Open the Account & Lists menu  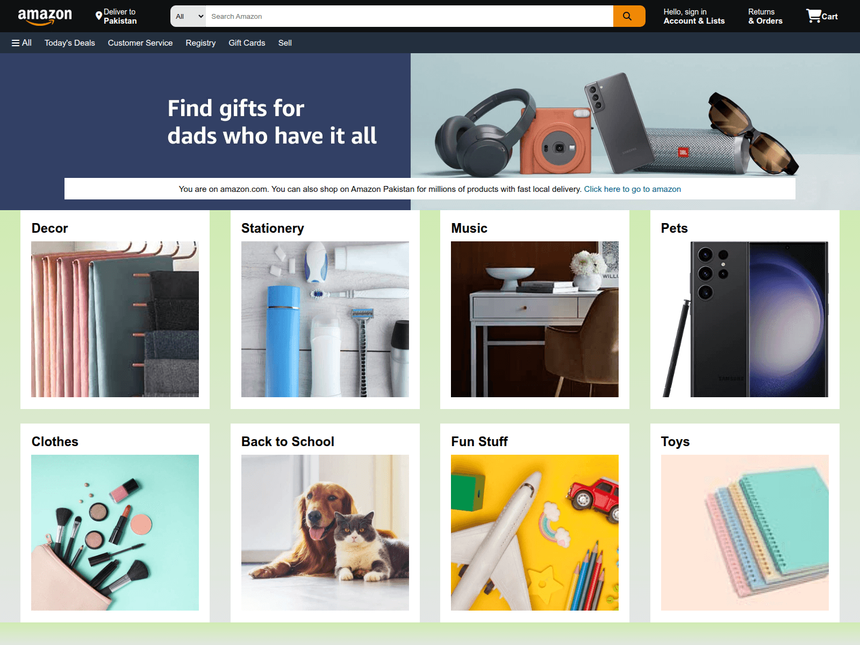(x=694, y=16)
